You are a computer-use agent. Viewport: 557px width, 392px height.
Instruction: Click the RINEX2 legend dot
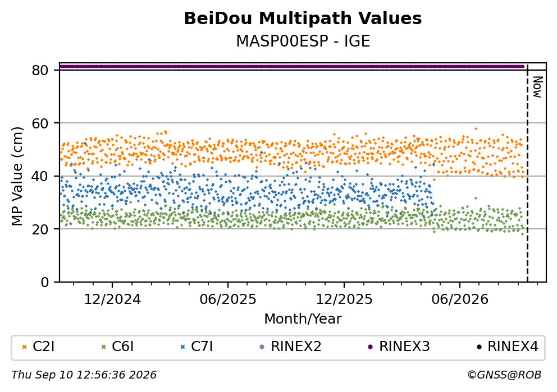click(x=262, y=347)
